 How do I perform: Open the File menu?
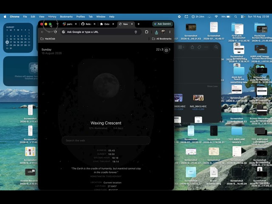(25, 17)
